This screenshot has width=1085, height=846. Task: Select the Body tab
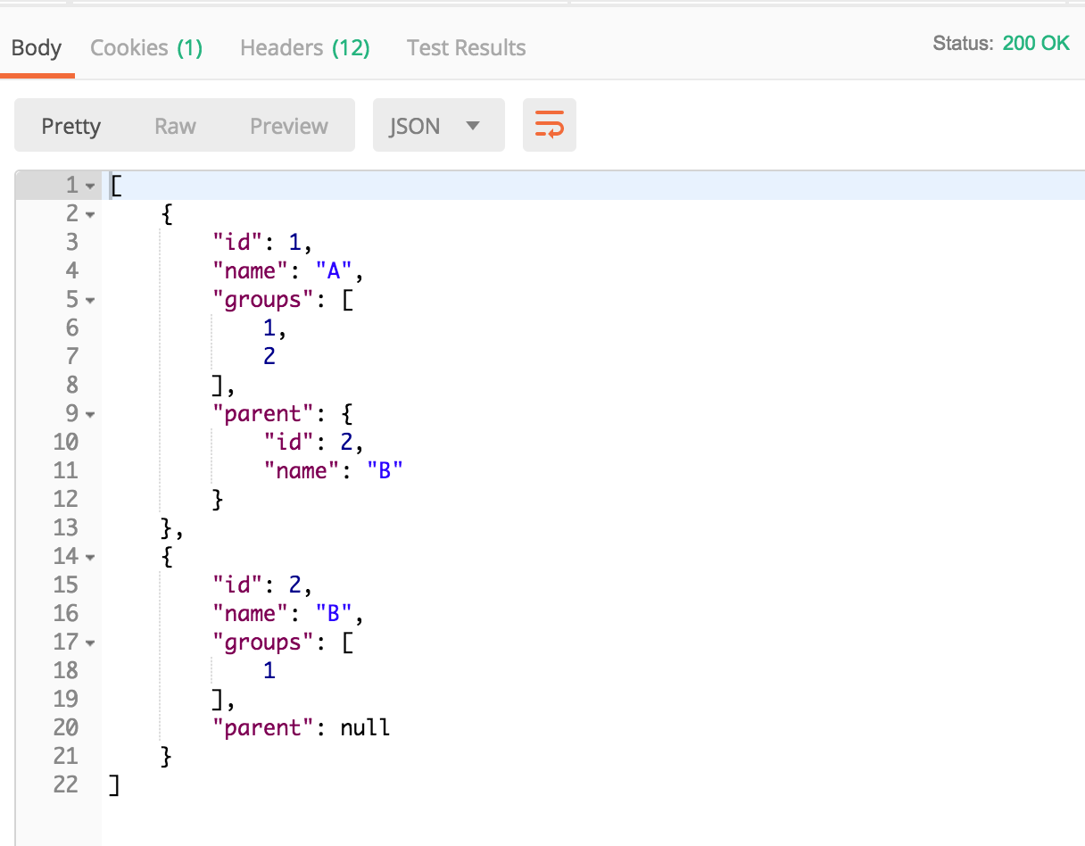[37, 47]
